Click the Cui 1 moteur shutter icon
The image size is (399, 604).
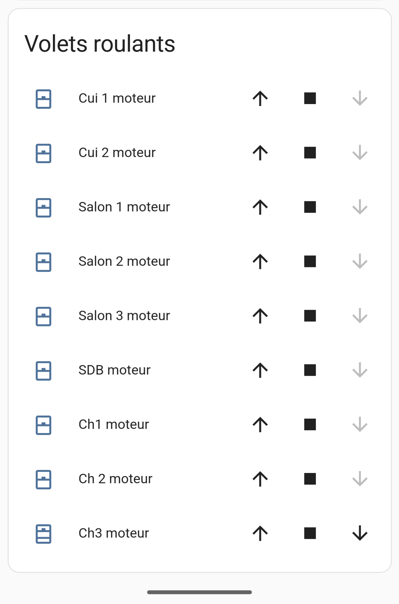point(44,99)
